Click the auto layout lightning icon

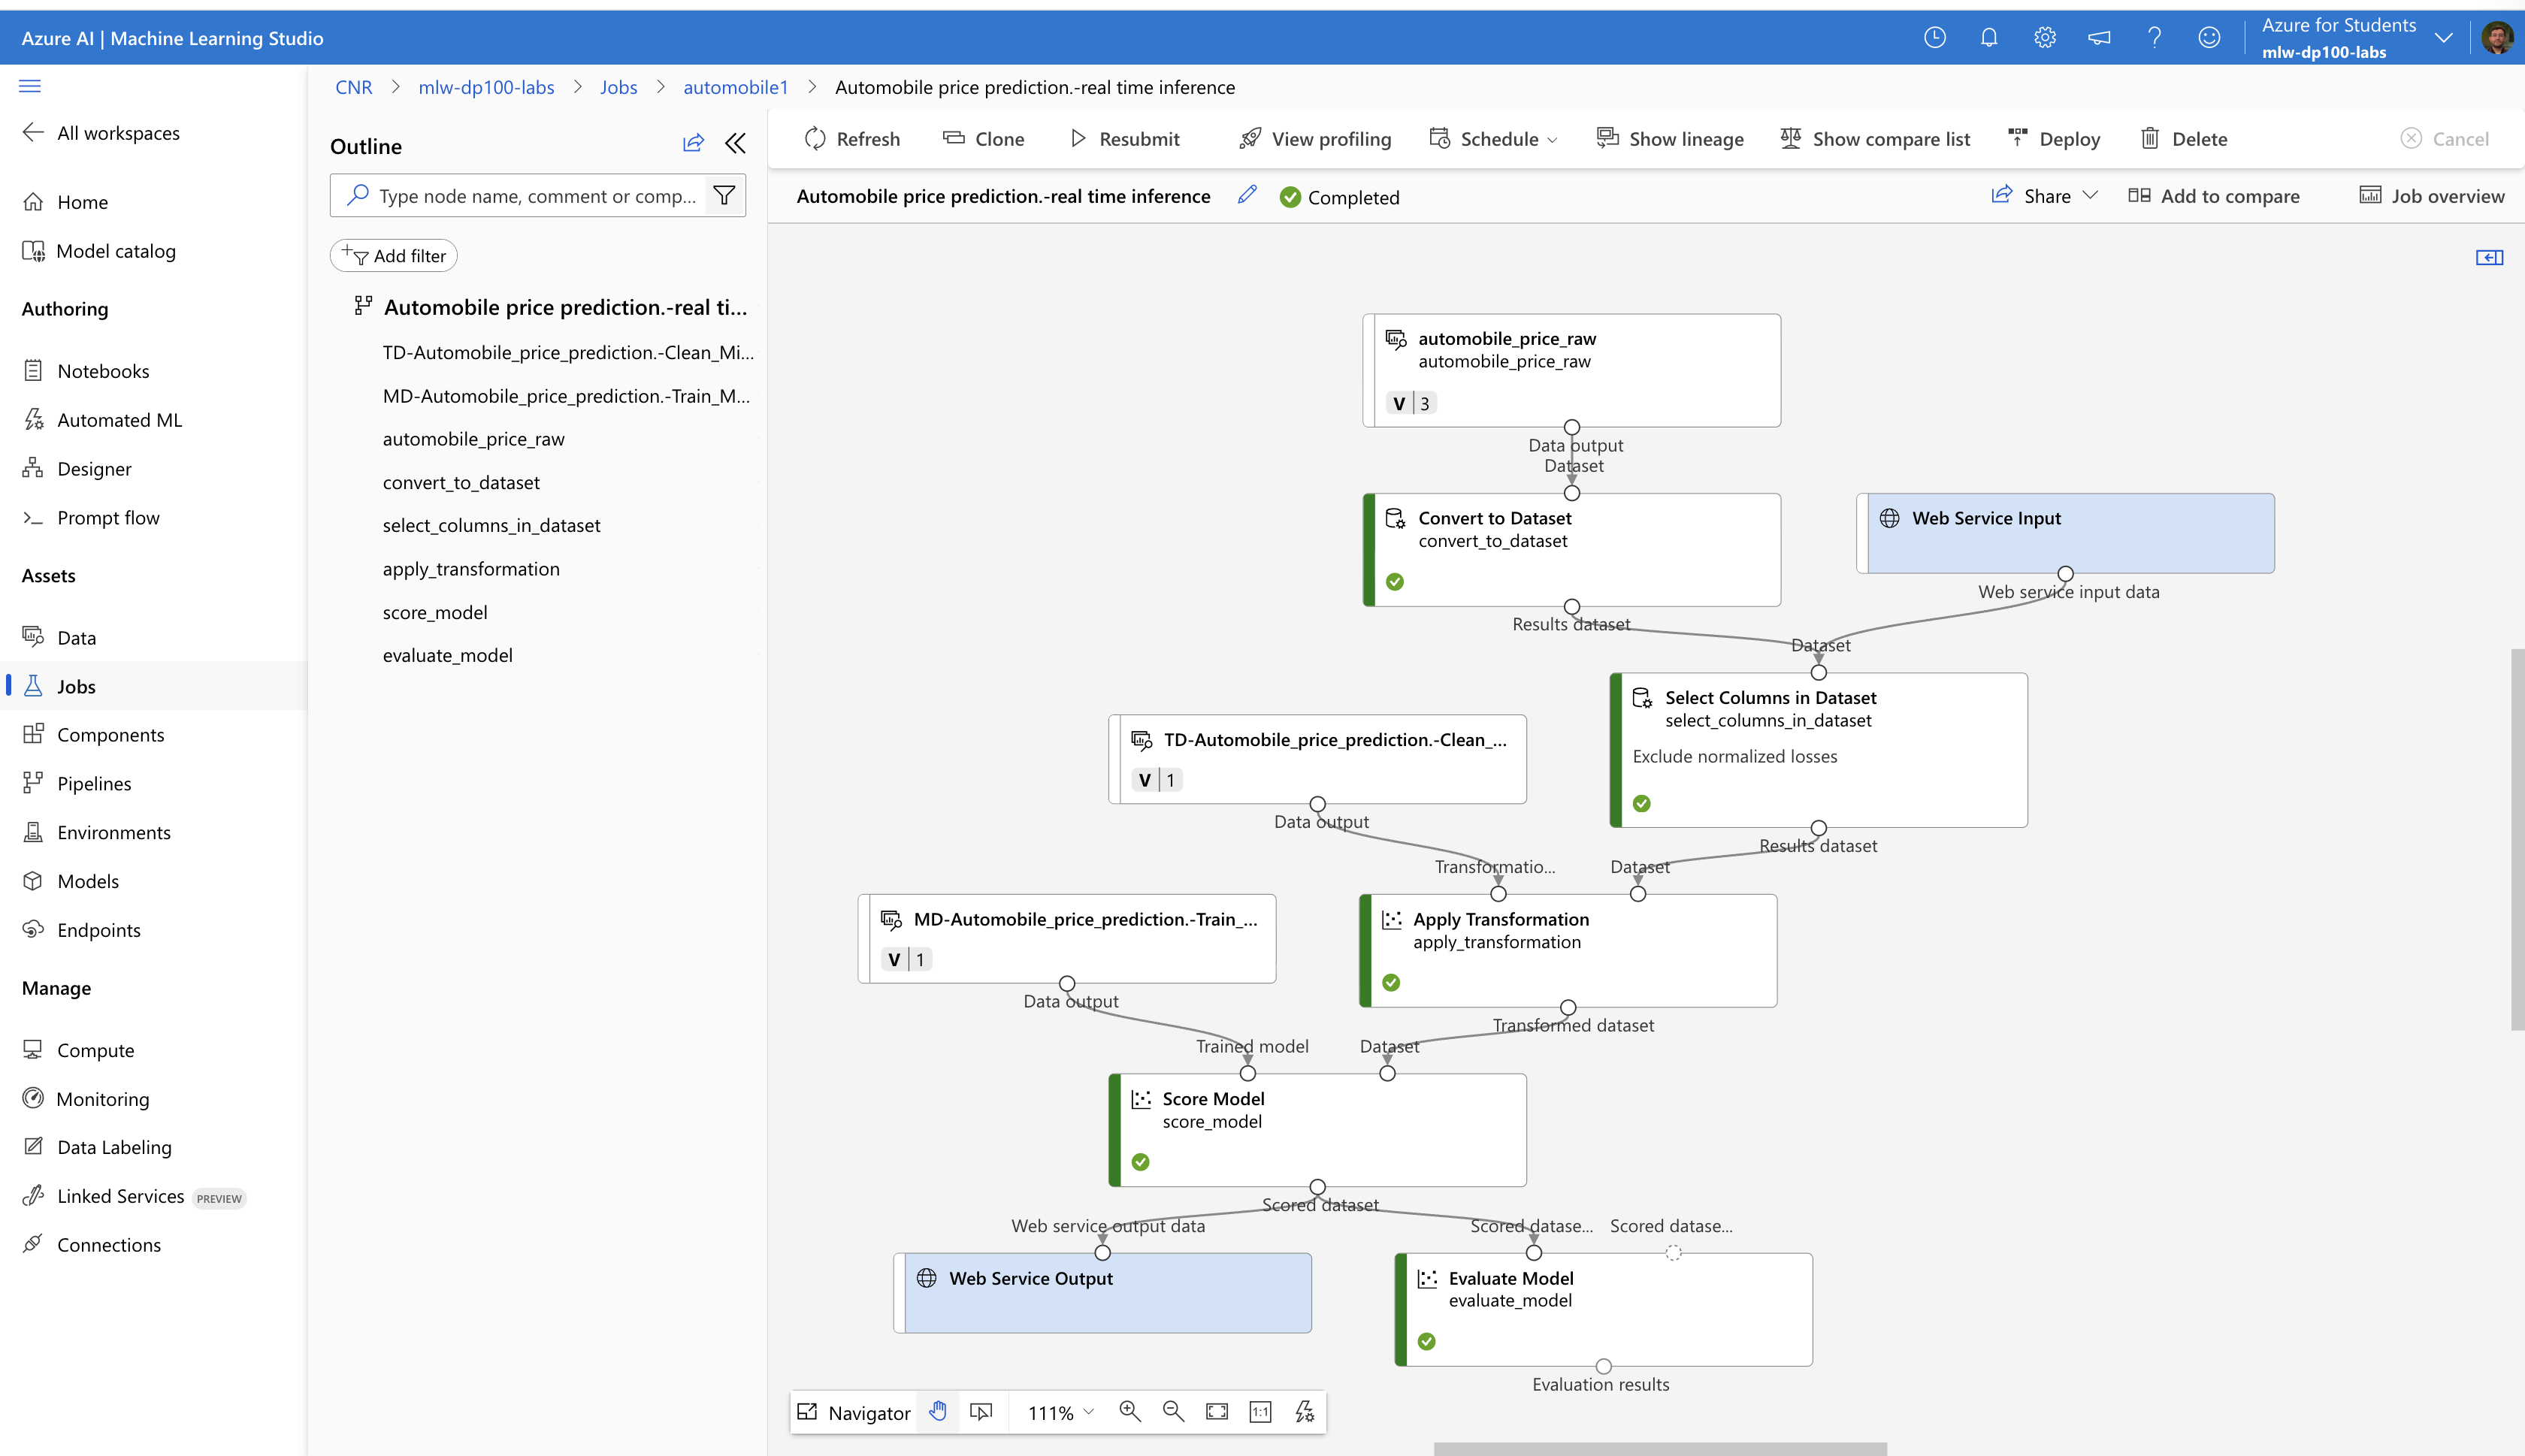pos(1305,1411)
